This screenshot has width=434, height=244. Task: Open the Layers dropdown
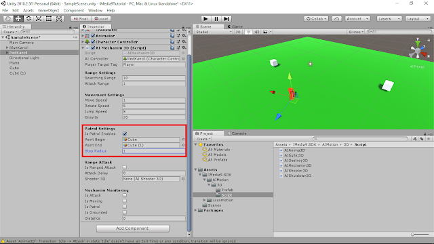389,18
